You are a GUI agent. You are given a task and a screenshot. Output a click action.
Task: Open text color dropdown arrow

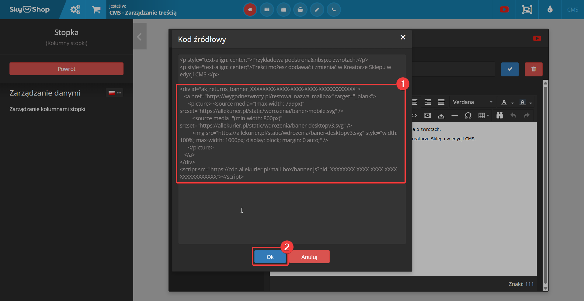click(x=513, y=103)
